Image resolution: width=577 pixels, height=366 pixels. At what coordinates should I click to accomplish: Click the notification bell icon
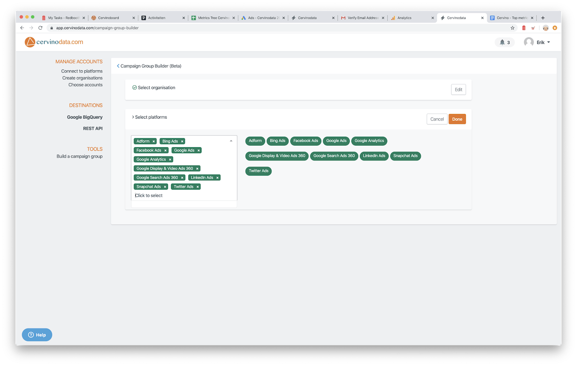pos(502,42)
